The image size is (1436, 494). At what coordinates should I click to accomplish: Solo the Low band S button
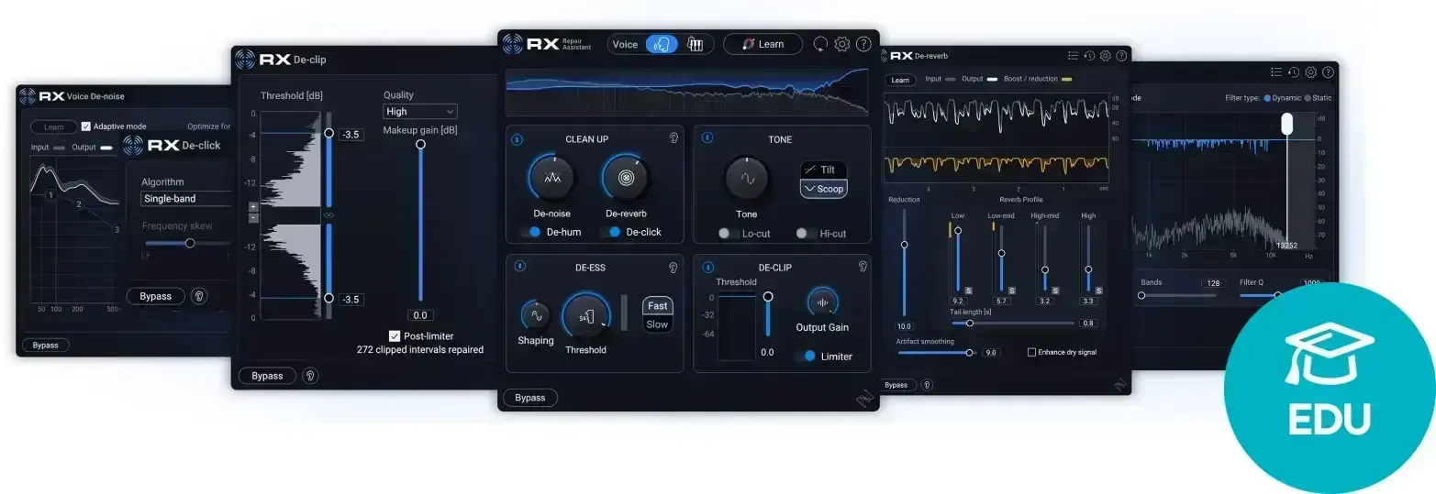tap(968, 291)
